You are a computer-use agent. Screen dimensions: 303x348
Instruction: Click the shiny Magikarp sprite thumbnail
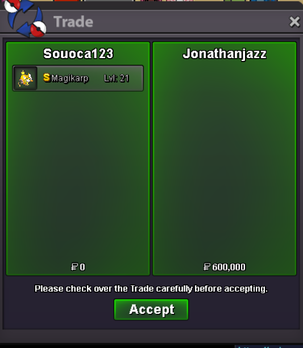tap(25, 78)
